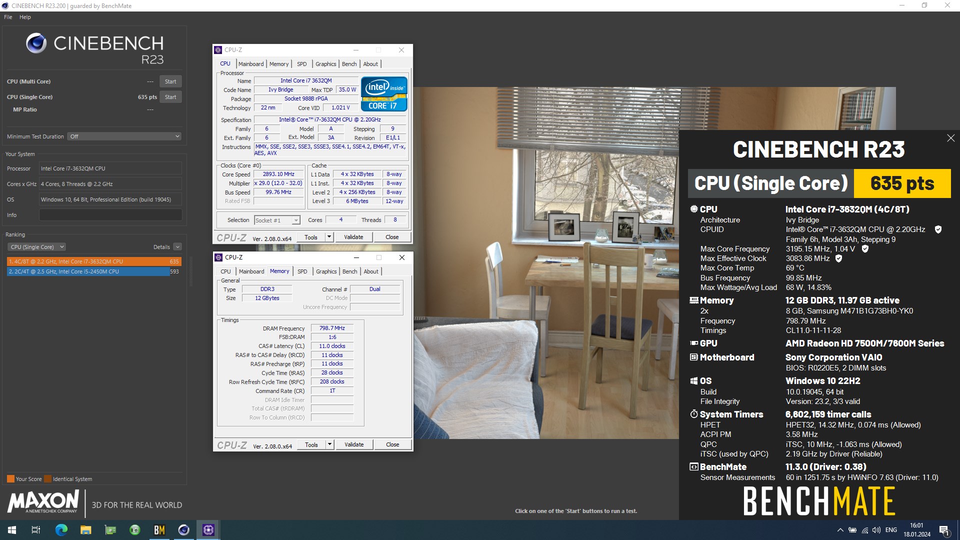Screen dimensions: 960x540
Task: Click the Processor field Intel Core i7-3632QM CPU
Action: tap(110, 168)
